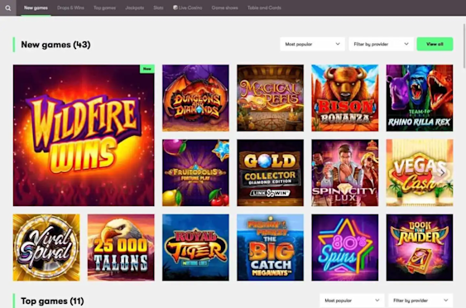Screen dimensions: 466x308
Task: Open Gold Collector Diamond Edition game
Action: coord(270,173)
